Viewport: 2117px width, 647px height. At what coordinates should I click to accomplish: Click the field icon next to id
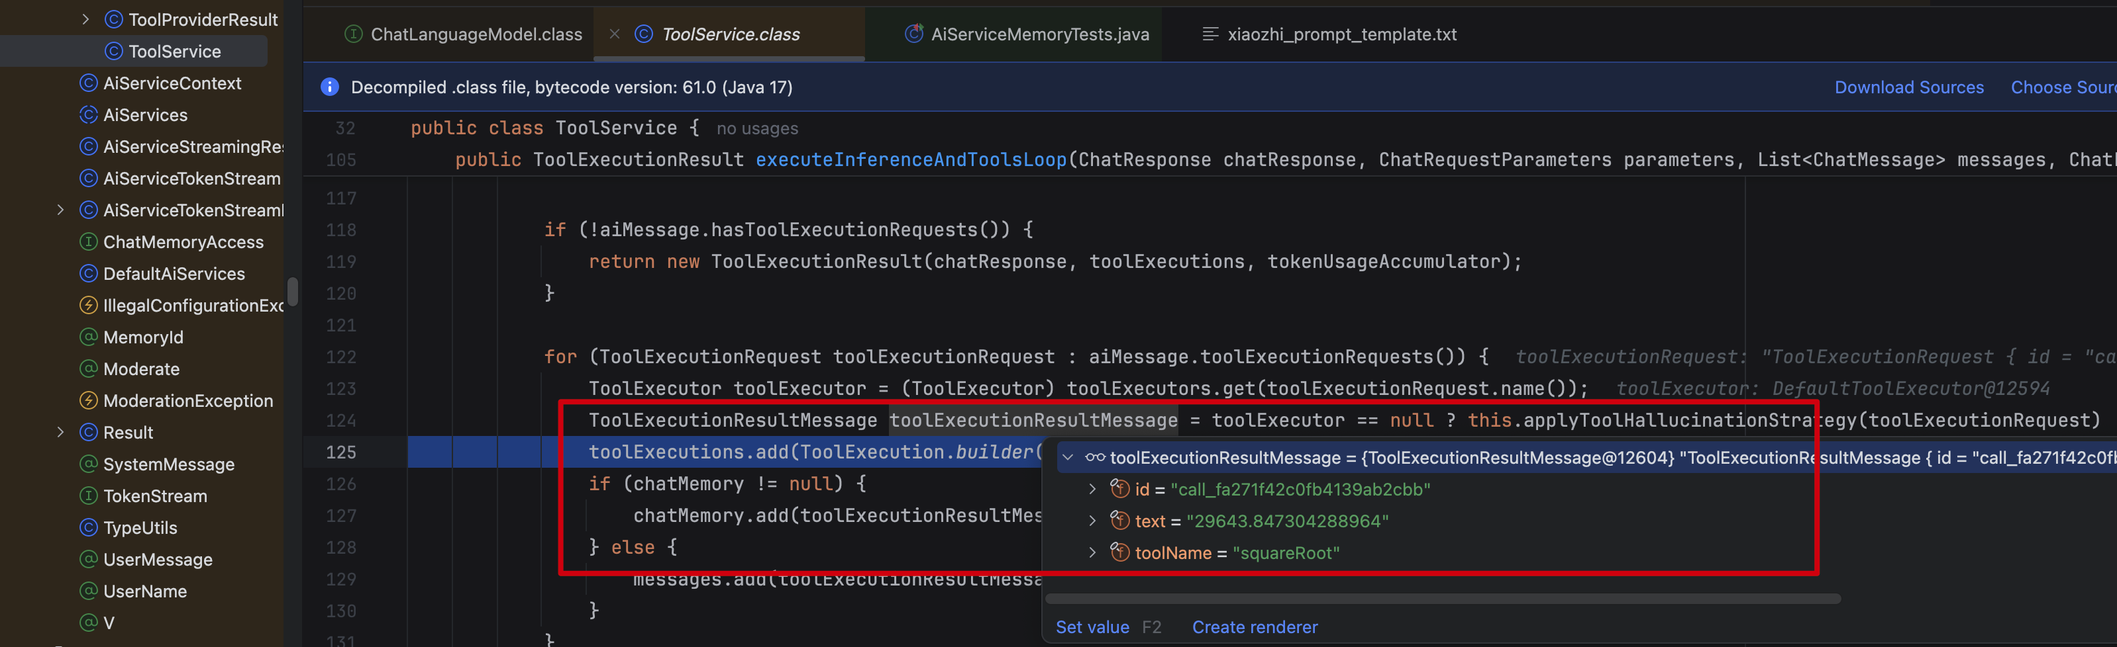[x=1119, y=490]
